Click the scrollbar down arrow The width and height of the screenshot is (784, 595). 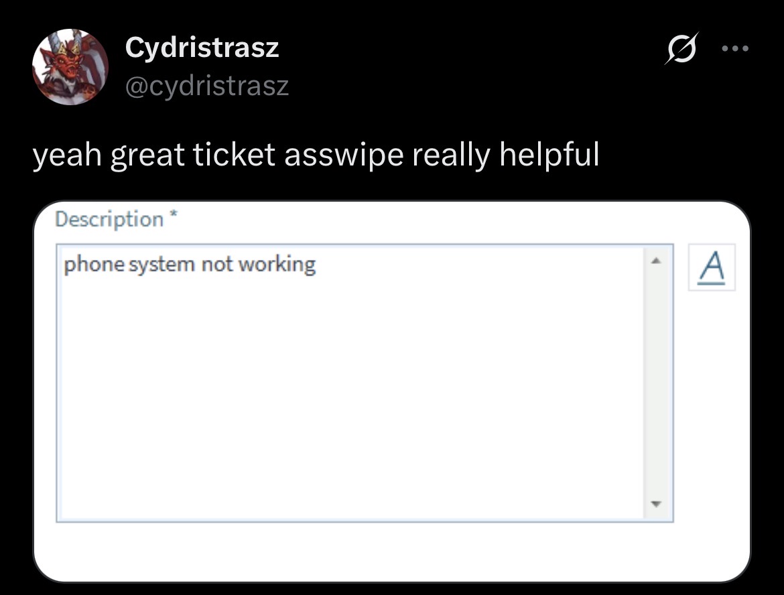coord(656,503)
